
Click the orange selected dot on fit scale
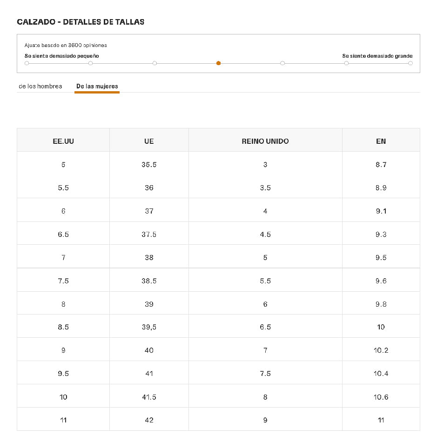pyautogui.click(x=218, y=63)
